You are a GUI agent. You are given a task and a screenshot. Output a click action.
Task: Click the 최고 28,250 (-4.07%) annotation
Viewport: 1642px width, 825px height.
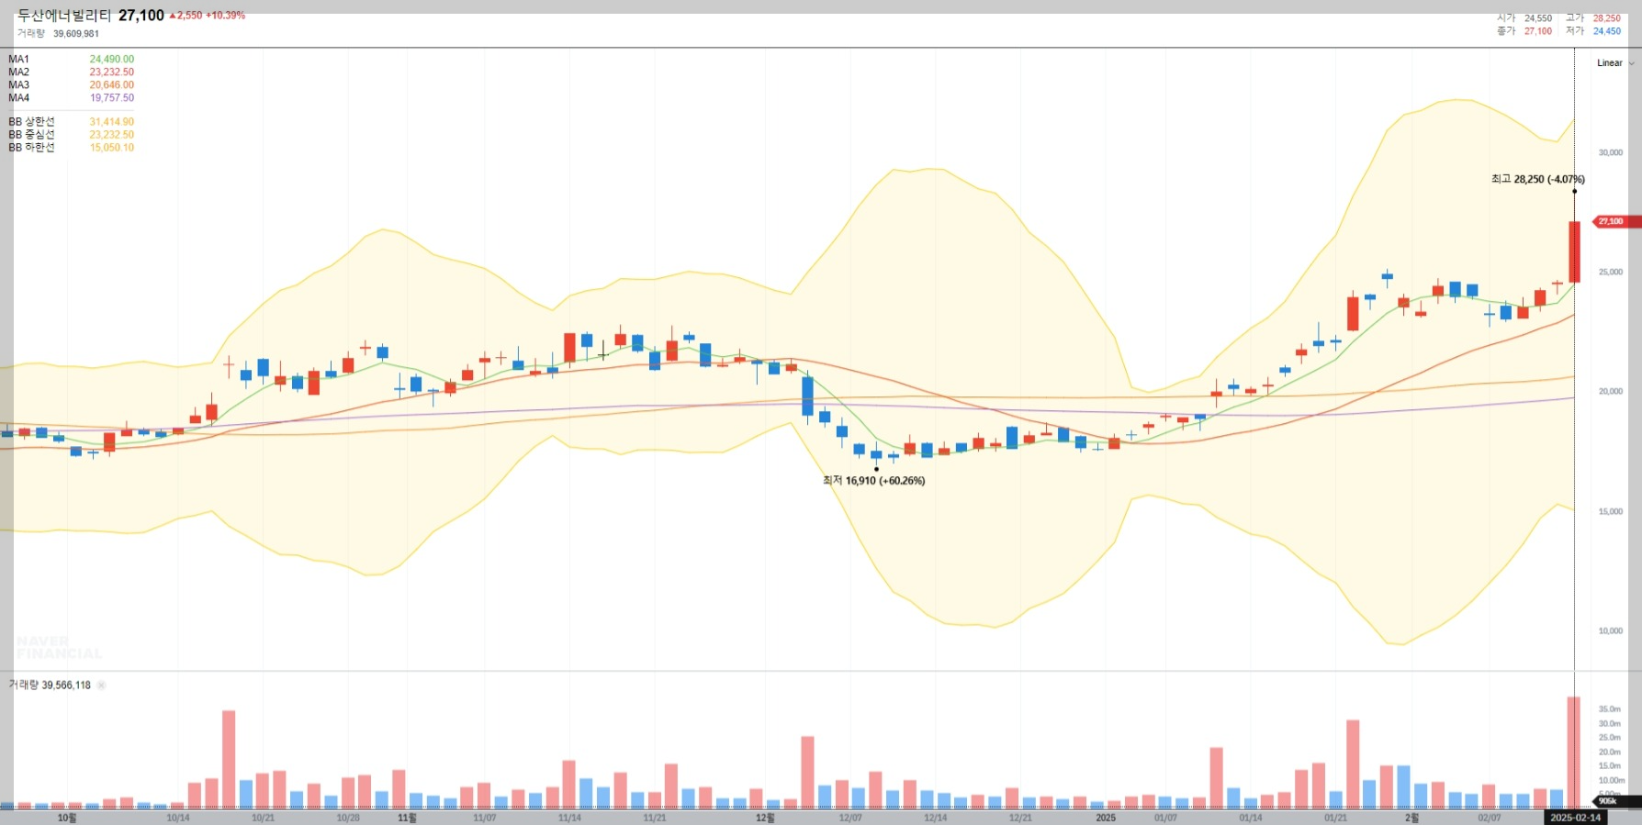point(1538,180)
